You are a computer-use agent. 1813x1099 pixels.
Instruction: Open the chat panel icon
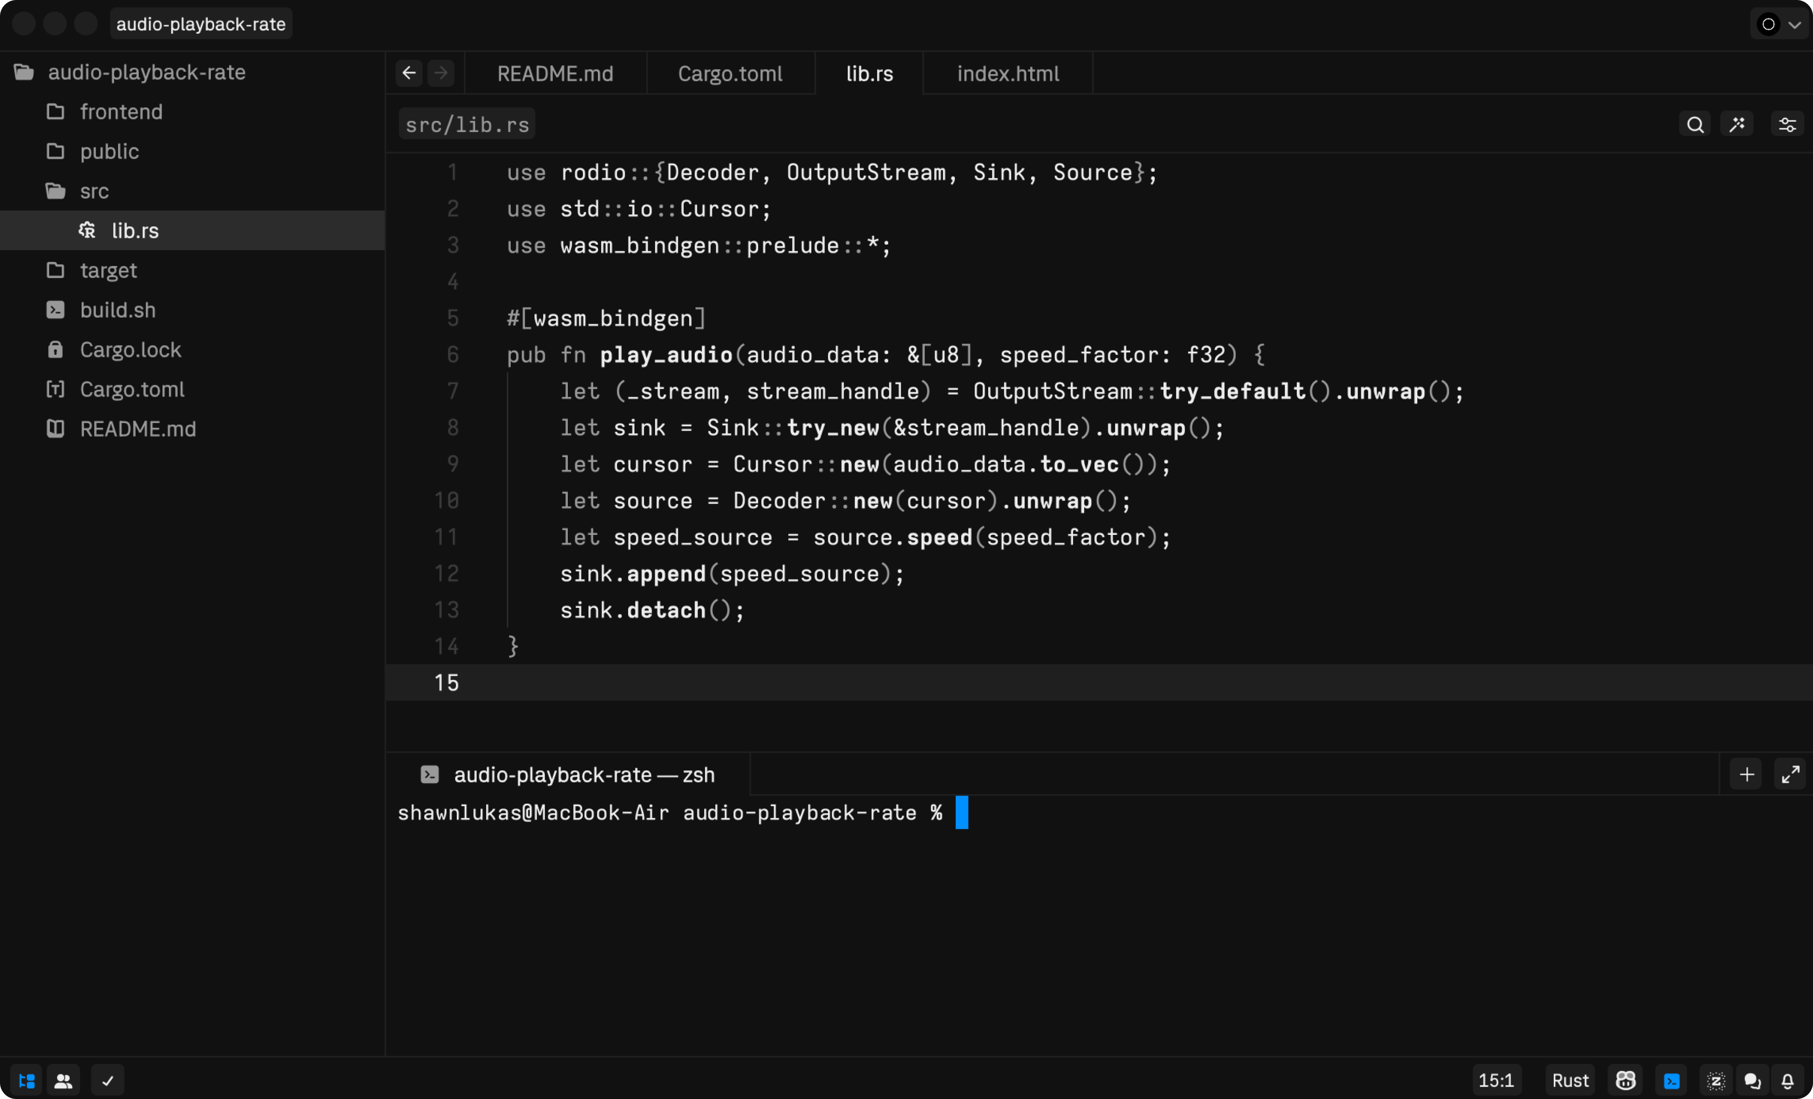click(x=1752, y=1080)
